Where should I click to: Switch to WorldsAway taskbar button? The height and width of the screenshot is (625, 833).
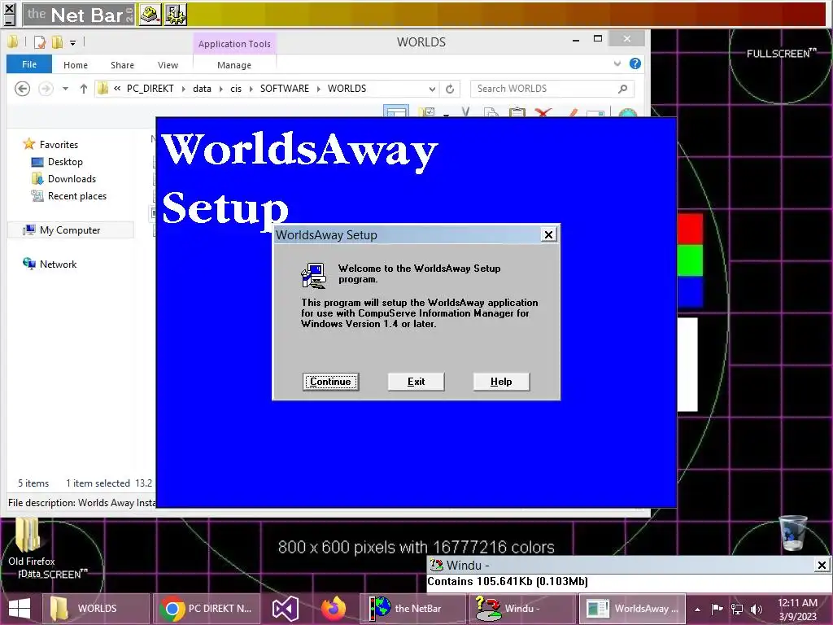[x=633, y=609]
